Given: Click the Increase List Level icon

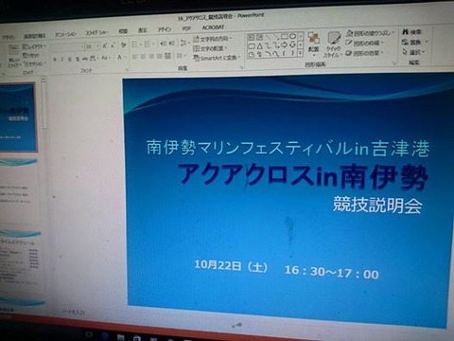Looking at the screenshot, I should [x=171, y=44].
